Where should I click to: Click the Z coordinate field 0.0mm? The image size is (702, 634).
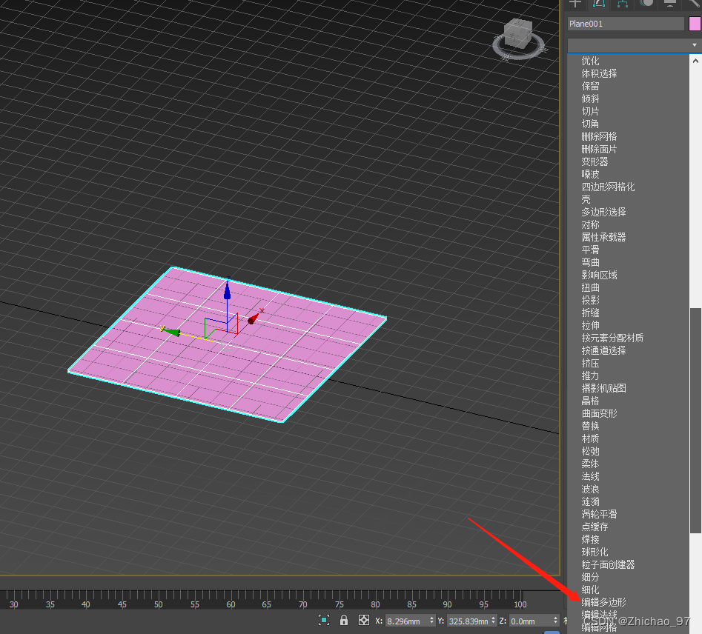(531, 621)
